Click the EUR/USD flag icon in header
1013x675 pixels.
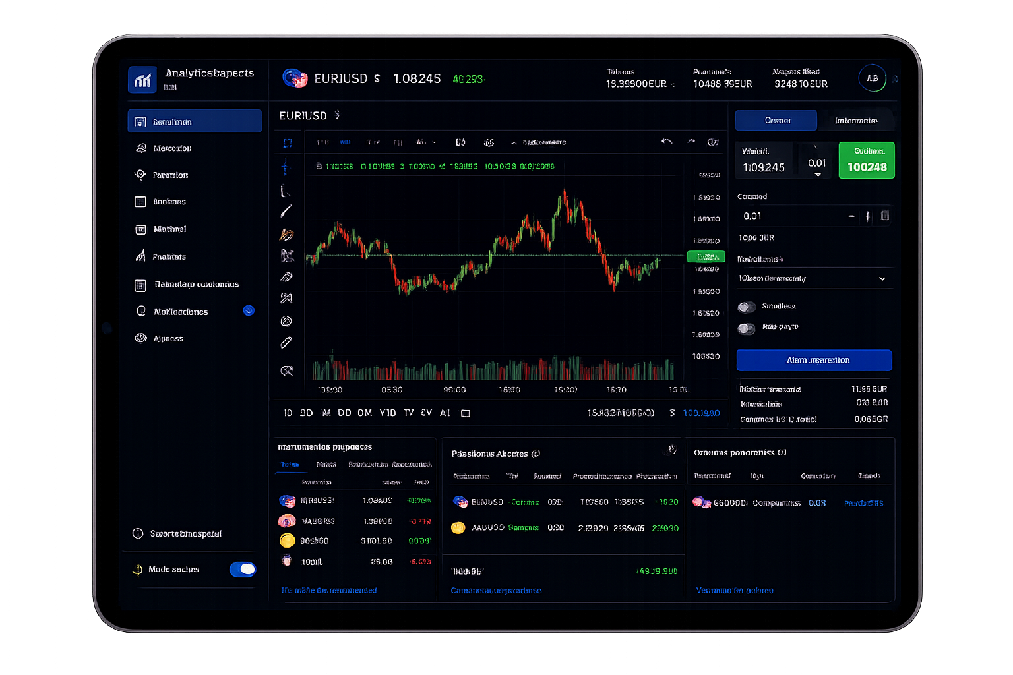[x=295, y=78]
